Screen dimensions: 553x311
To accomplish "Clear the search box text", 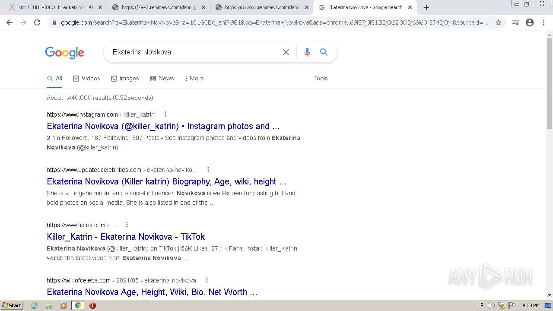I will [x=286, y=52].
